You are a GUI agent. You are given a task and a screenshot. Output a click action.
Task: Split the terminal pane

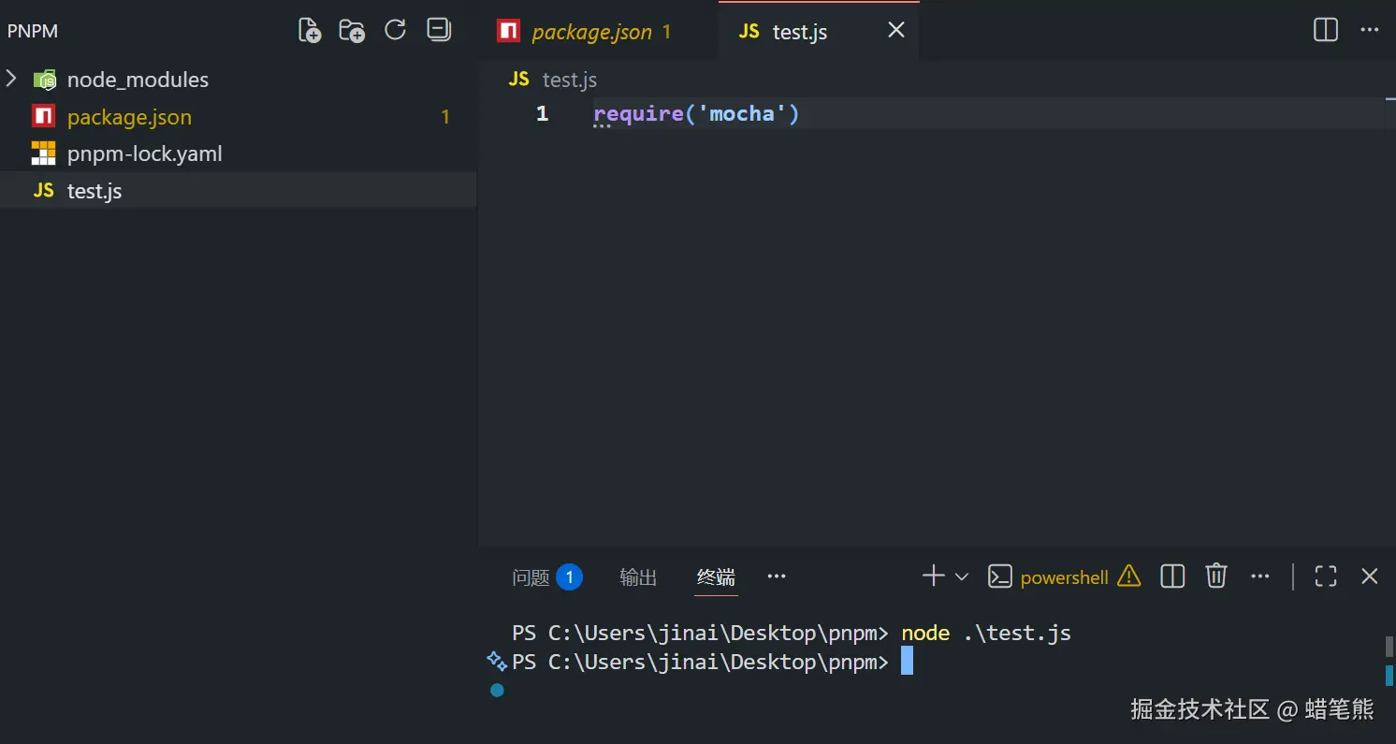(1172, 576)
